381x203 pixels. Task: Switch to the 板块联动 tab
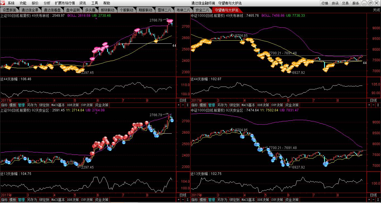pos(107,10)
